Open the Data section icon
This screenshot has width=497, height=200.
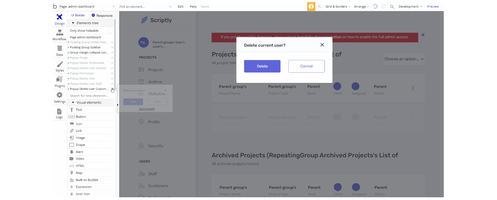pos(59,48)
